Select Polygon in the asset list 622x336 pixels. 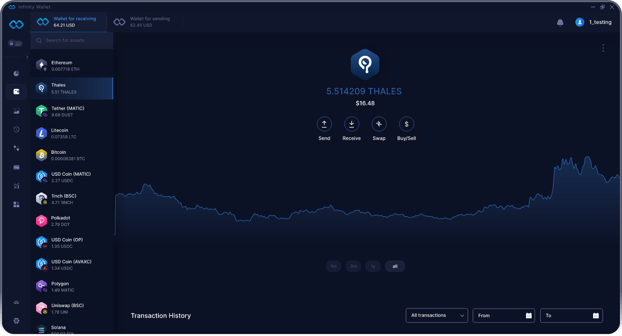pyautogui.click(x=72, y=287)
